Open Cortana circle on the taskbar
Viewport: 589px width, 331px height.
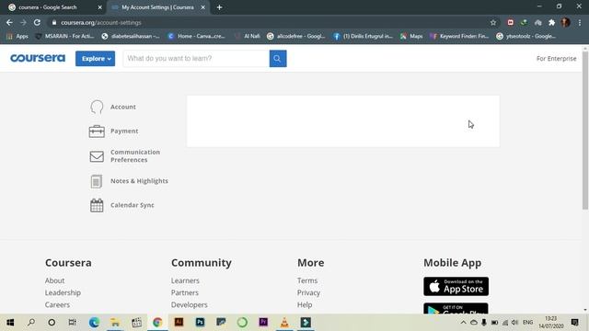pyautogui.click(x=52, y=323)
